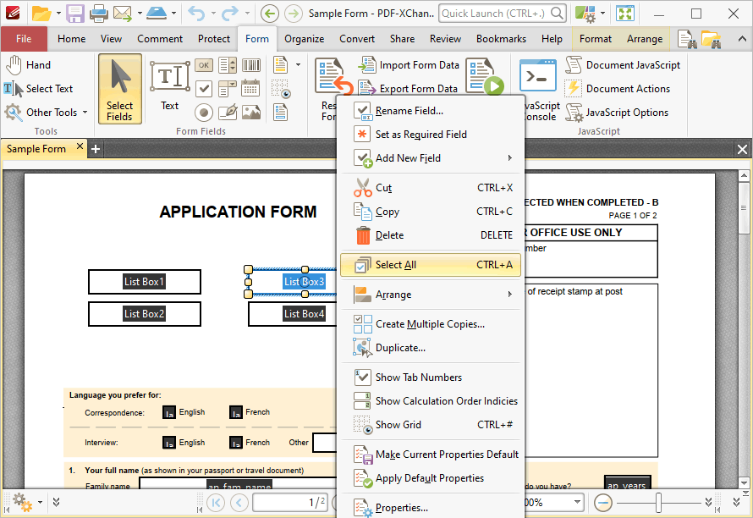The height and width of the screenshot is (518, 753).
Task: Click the zoom out minus button
Action: coord(602,503)
